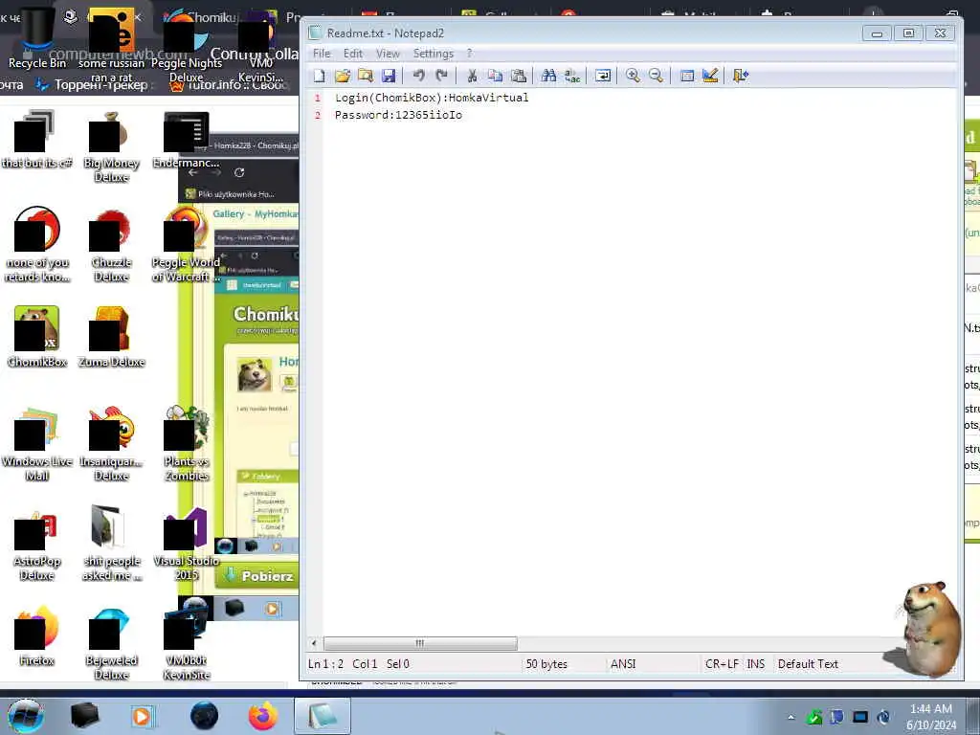
Task: Click the Browse files magnifier-folder icon
Action: pos(365,77)
